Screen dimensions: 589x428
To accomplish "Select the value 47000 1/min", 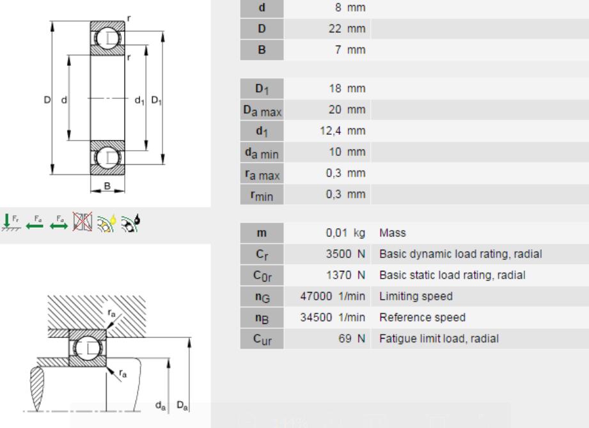I will 333,296.
